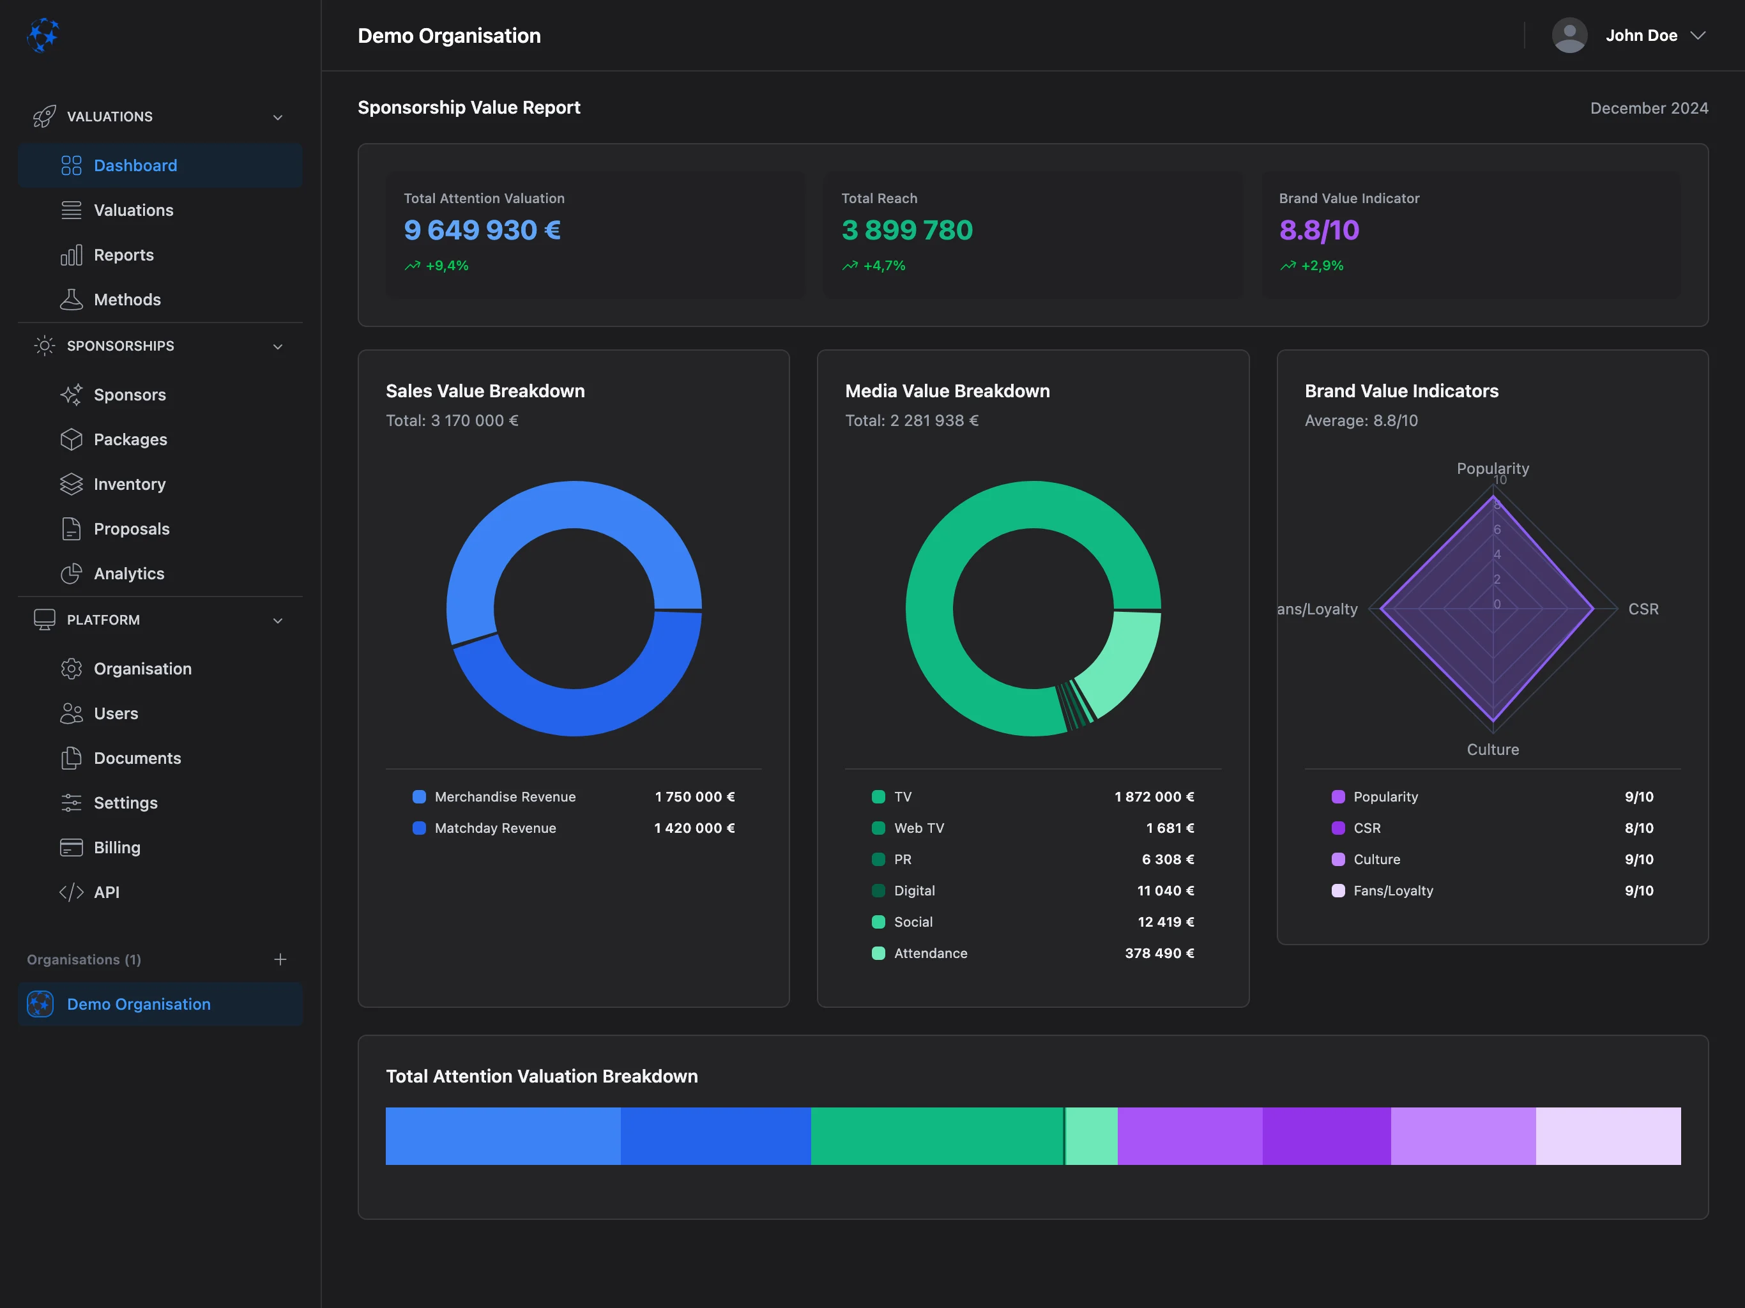
Task: Click the Packages box icon
Action: tap(71, 439)
